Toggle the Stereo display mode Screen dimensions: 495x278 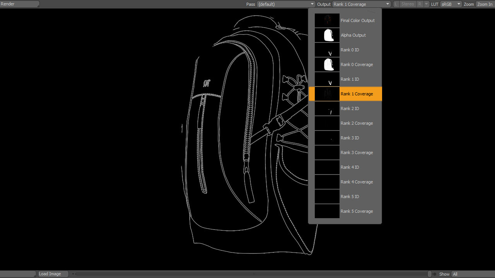point(408,4)
